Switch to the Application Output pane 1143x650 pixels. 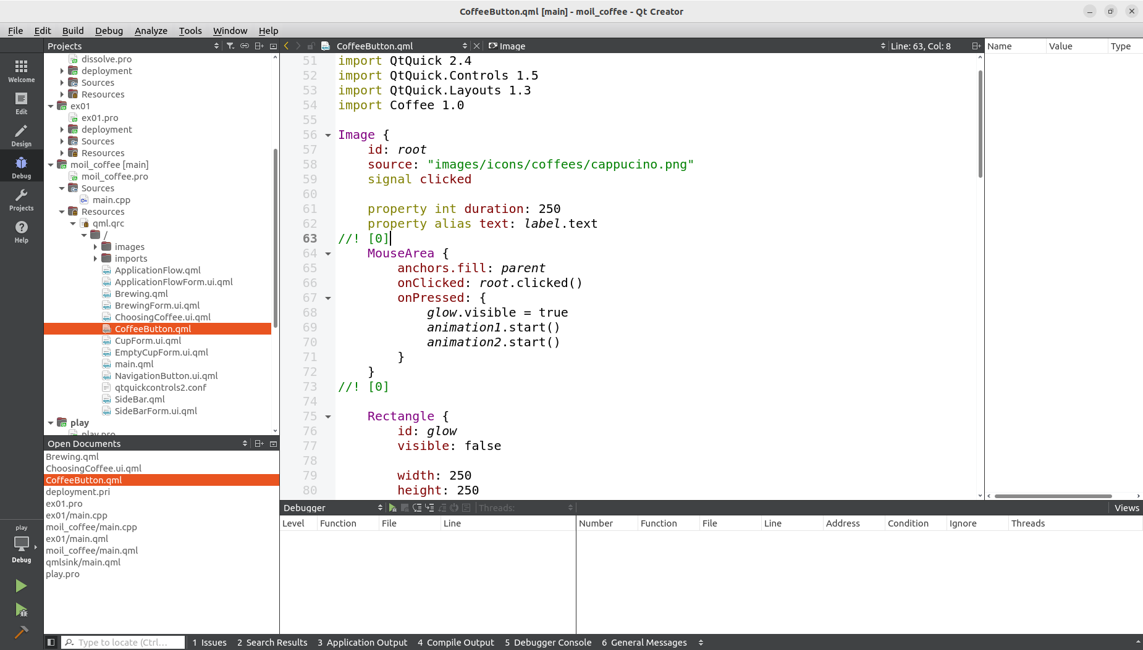[362, 642]
